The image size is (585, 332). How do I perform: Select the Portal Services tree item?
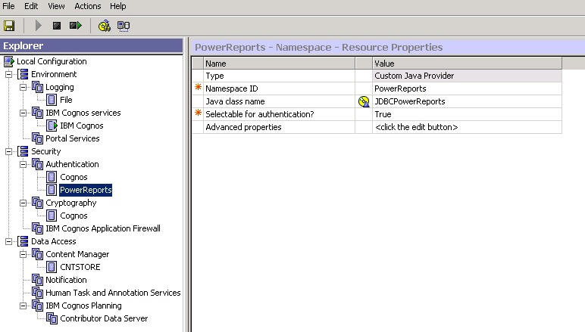click(x=73, y=138)
